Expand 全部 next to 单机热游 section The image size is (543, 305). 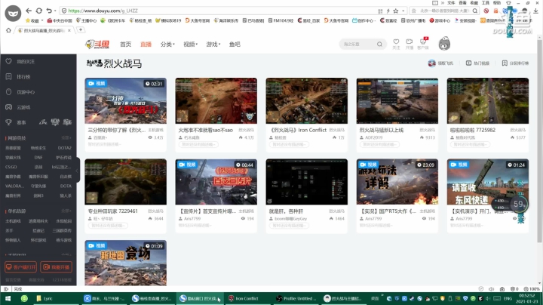(66, 211)
